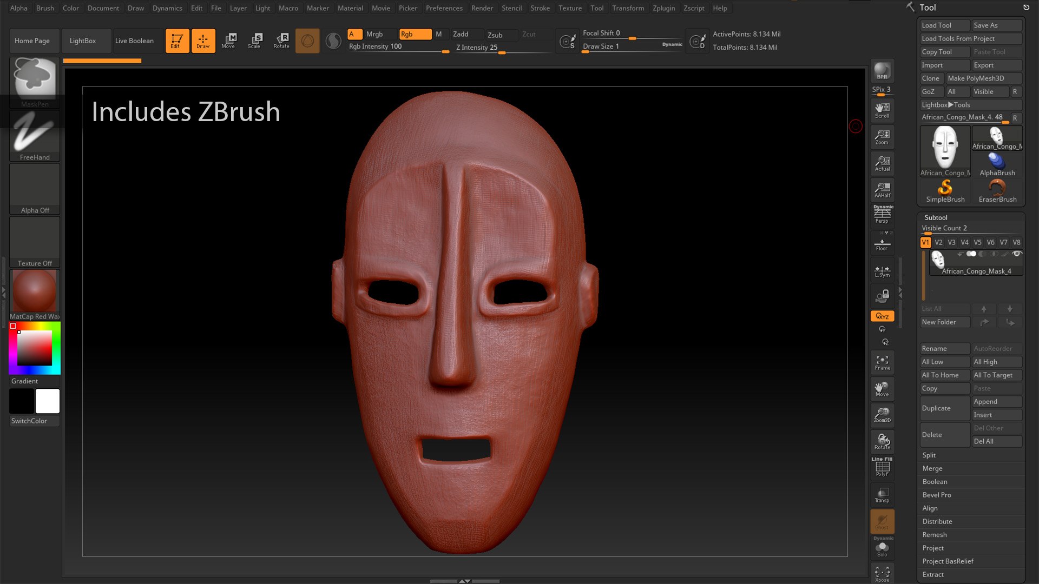Select the SimpleBrush tool

pyautogui.click(x=945, y=191)
